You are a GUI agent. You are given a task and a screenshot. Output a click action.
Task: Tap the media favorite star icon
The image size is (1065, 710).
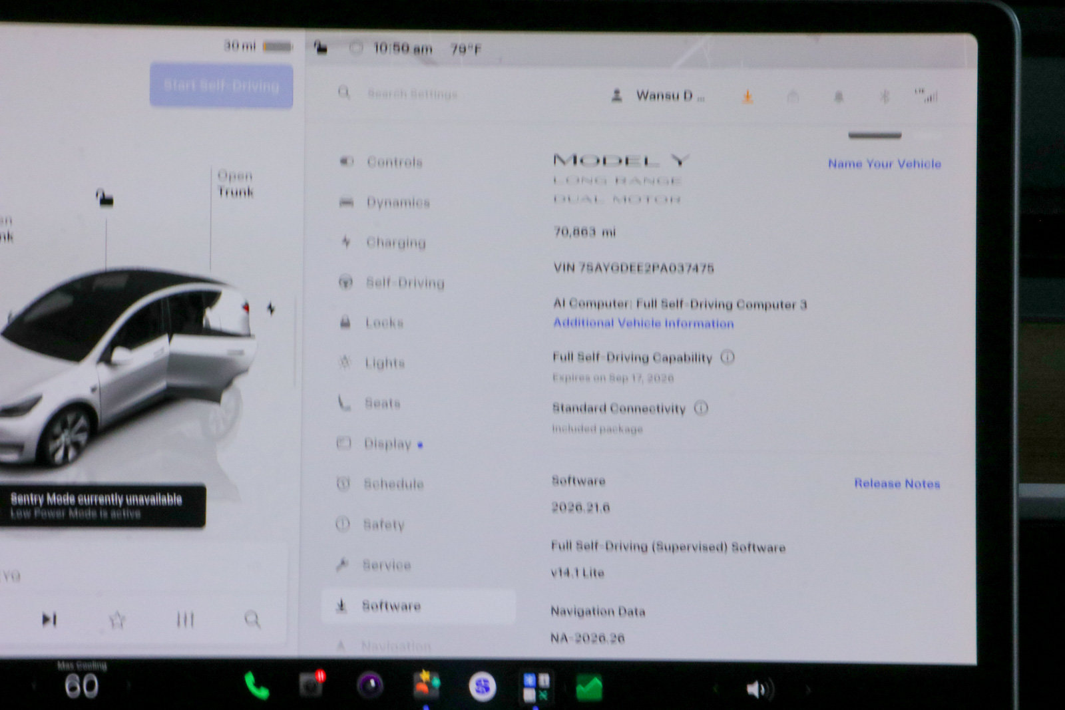tap(117, 620)
